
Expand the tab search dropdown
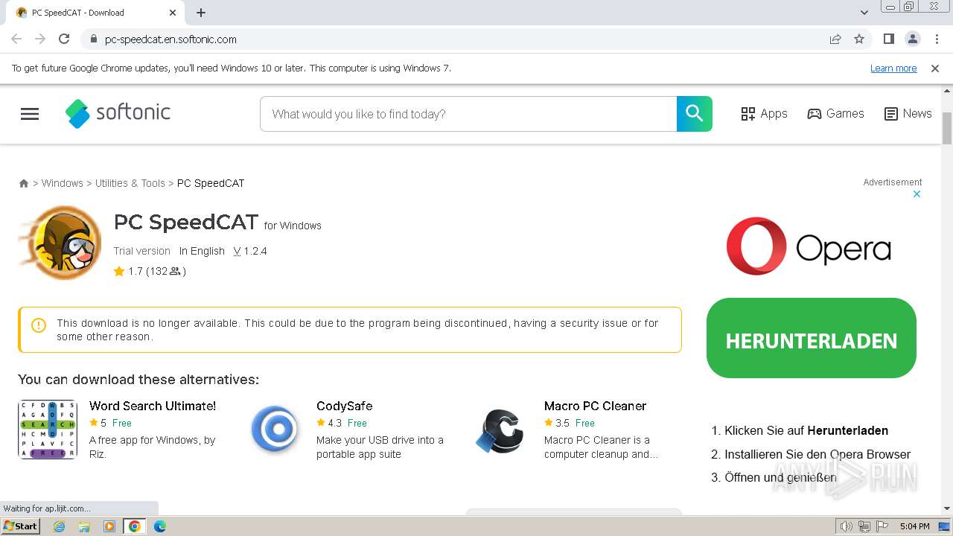click(x=864, y=13)
